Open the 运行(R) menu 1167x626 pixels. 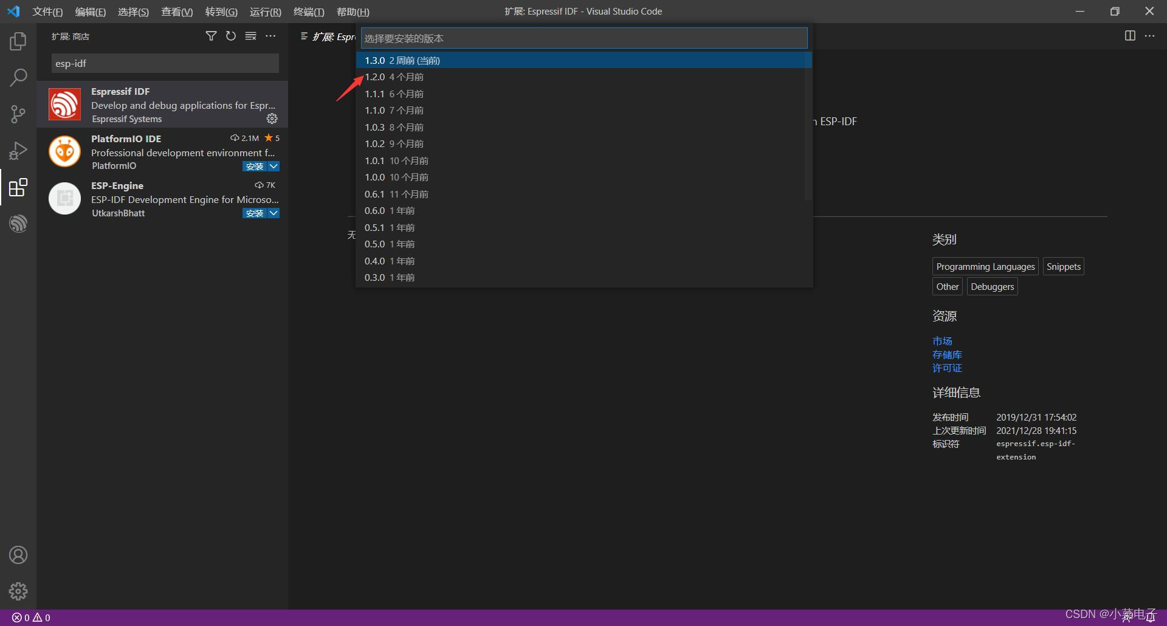pos(266,12)
